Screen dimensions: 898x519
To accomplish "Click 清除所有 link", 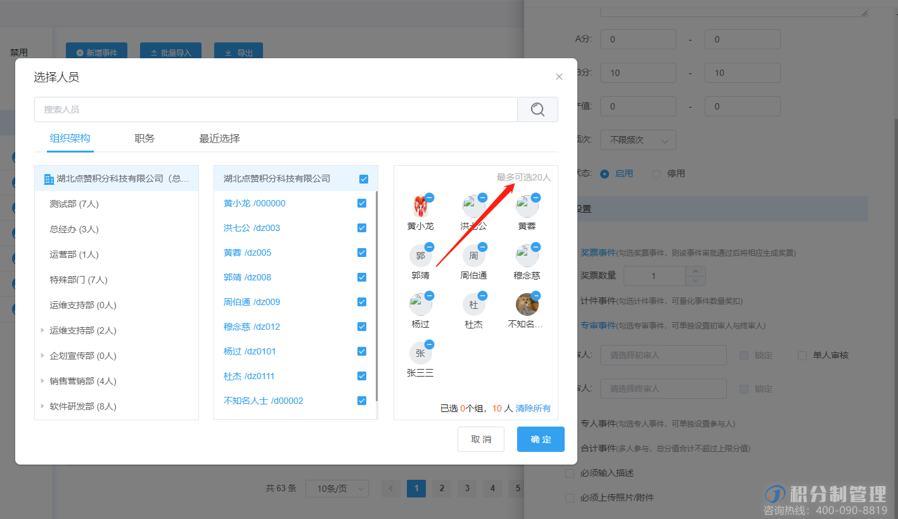I will point(533,408).
